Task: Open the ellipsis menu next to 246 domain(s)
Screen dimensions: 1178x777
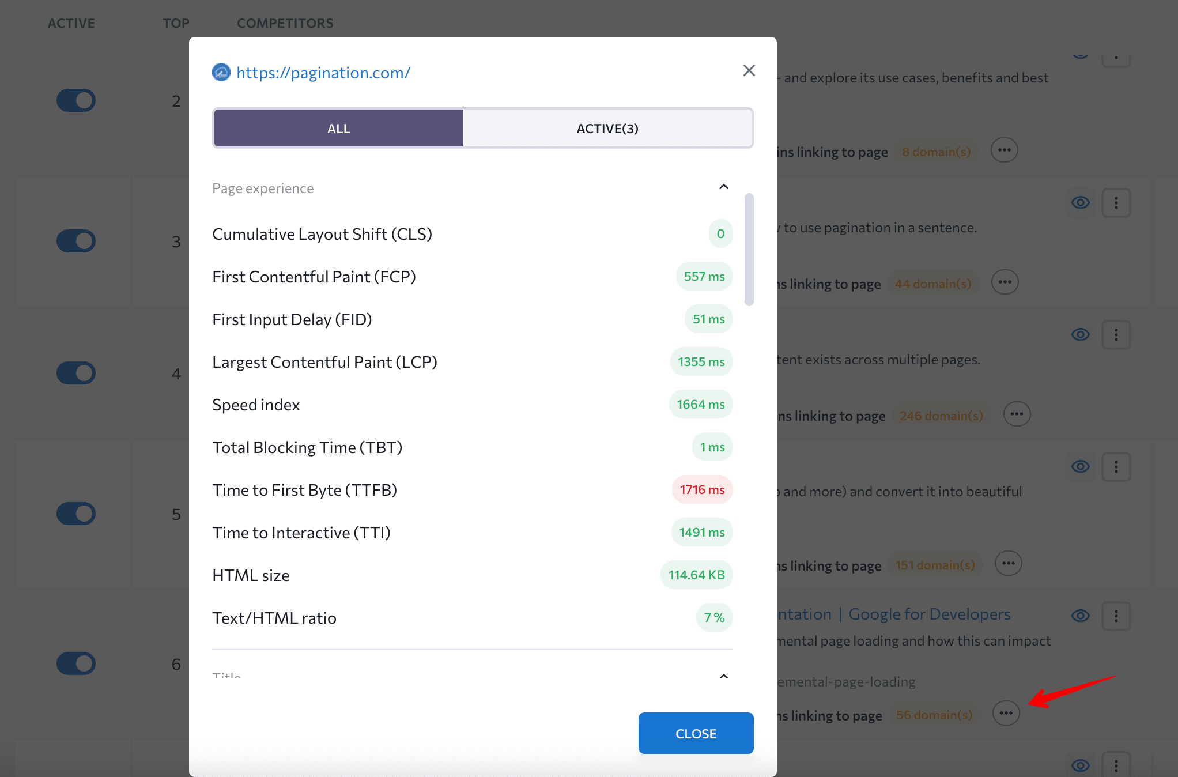Action: tap(1017, 414)
